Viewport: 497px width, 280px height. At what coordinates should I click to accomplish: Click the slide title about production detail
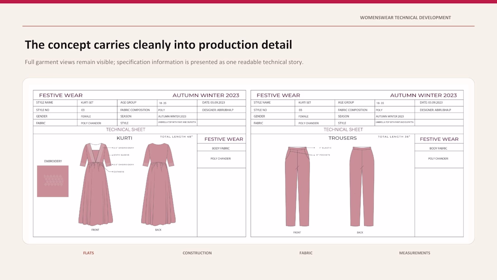pos(159,45)
